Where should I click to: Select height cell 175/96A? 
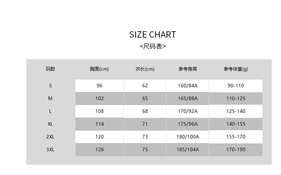[187, 124]
